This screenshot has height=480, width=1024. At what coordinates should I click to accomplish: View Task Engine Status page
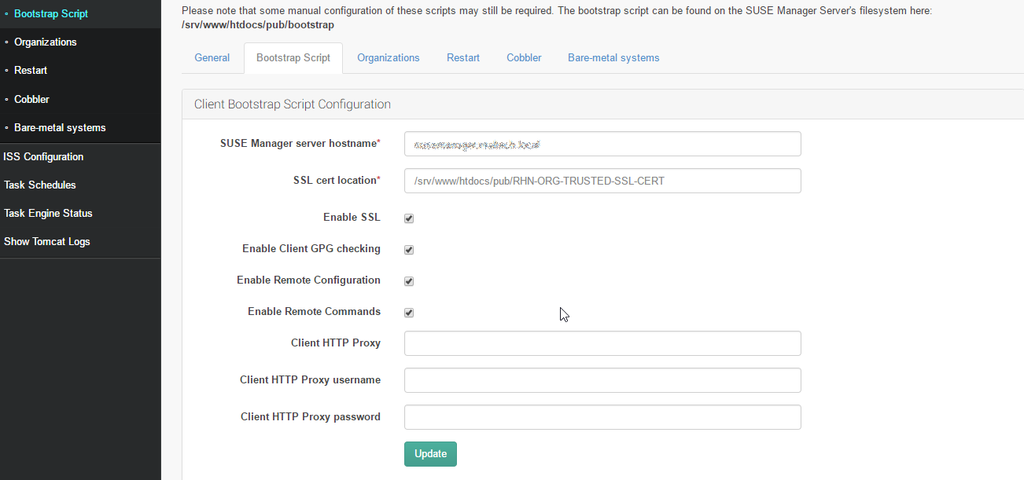tap(48, 213)
